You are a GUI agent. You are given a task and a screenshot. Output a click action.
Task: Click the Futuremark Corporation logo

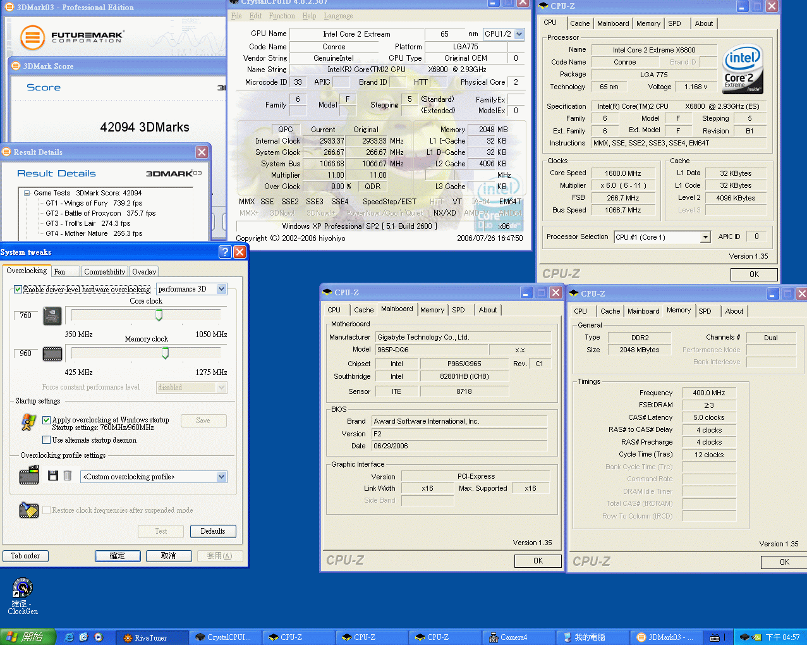point(71,37)
